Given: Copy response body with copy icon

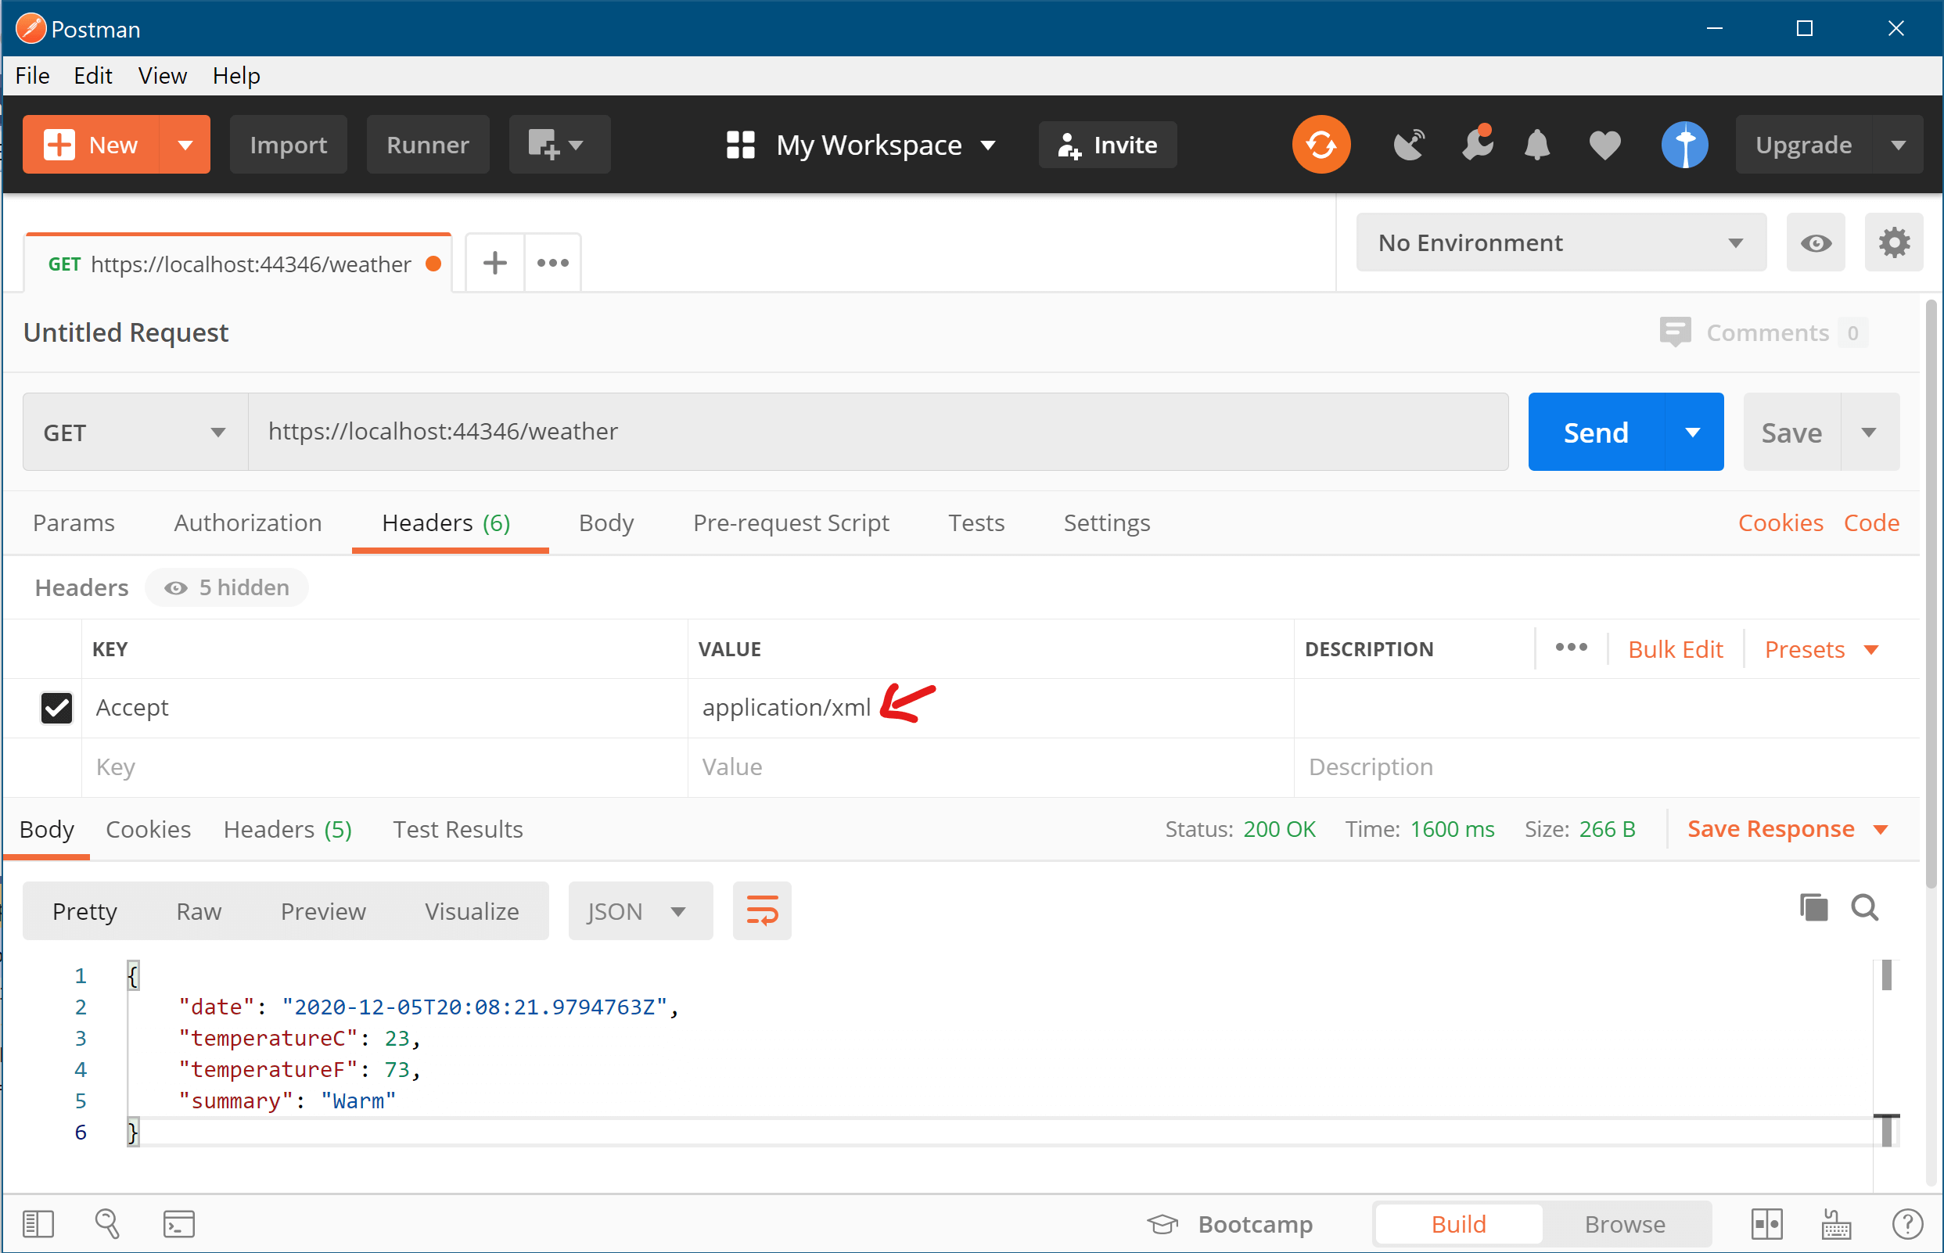Looking at the screenshot, I should coord(1813,907).
